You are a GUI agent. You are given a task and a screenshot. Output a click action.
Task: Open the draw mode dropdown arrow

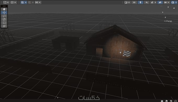[x=129, y=2]
